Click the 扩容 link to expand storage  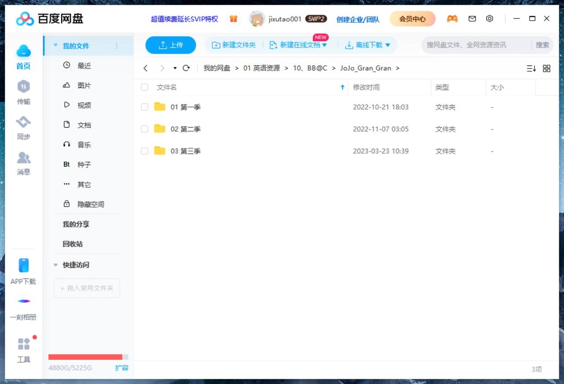click(122, 368)
